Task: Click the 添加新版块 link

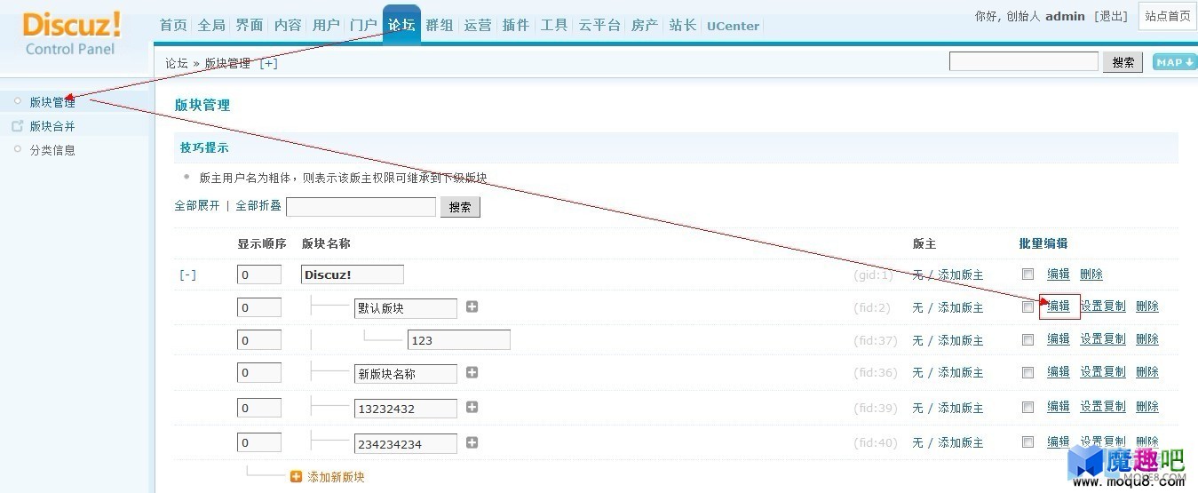Action: (336, 477)
